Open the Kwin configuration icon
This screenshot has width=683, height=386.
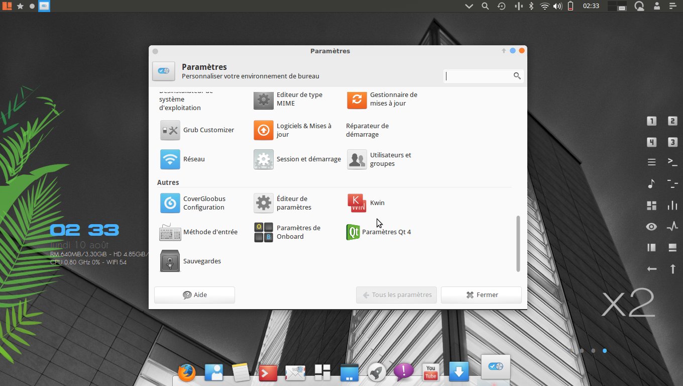357,203
